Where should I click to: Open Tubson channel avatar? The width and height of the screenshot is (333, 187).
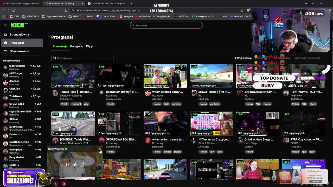240,141
